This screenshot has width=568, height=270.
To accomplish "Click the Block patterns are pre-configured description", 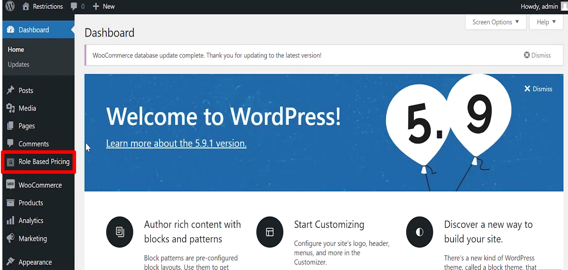I will click(x=191, y=262).
